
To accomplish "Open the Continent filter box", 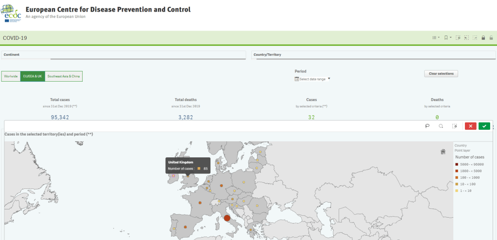I will tap(123, 55).
